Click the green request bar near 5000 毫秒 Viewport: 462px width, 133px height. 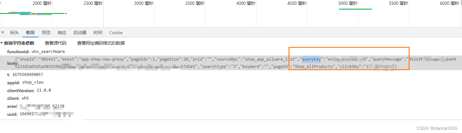tap(355, 9)
